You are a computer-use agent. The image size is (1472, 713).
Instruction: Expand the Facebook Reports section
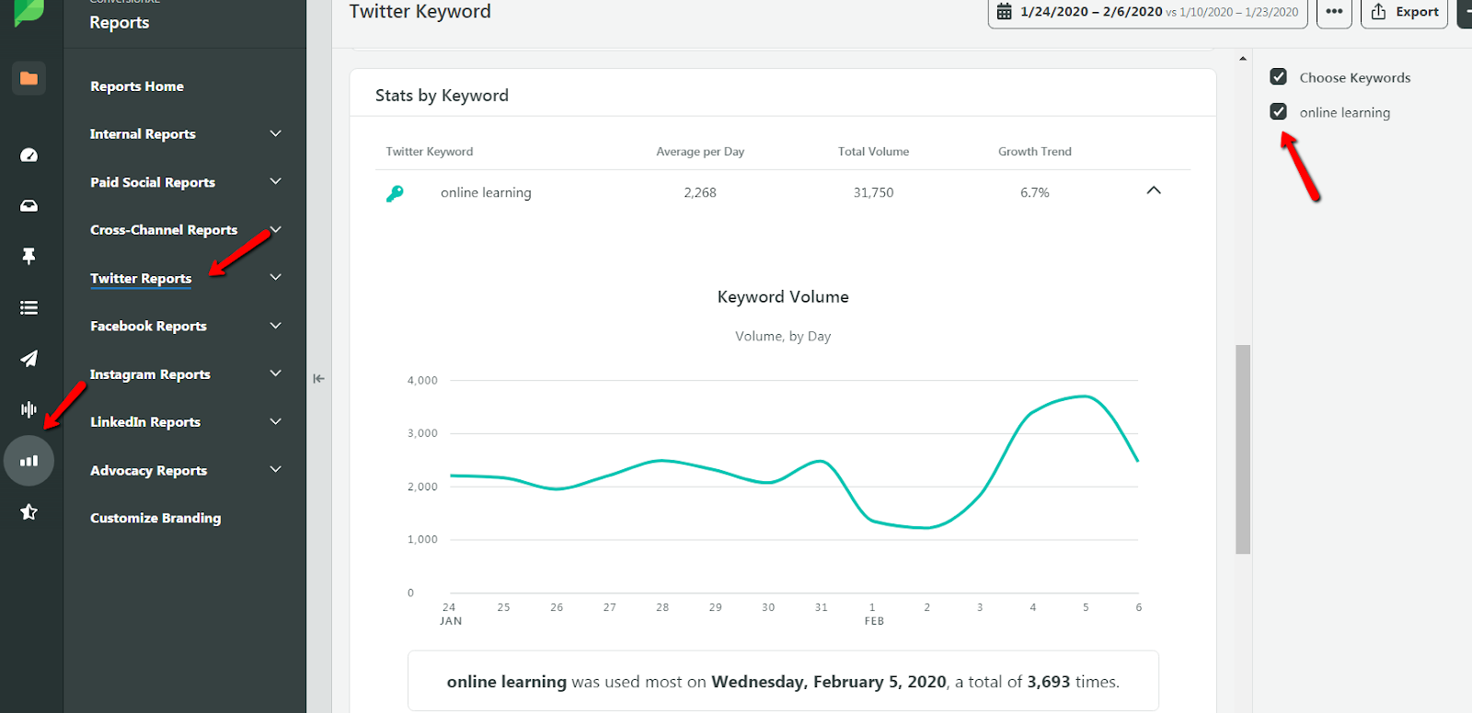point(275,326)
